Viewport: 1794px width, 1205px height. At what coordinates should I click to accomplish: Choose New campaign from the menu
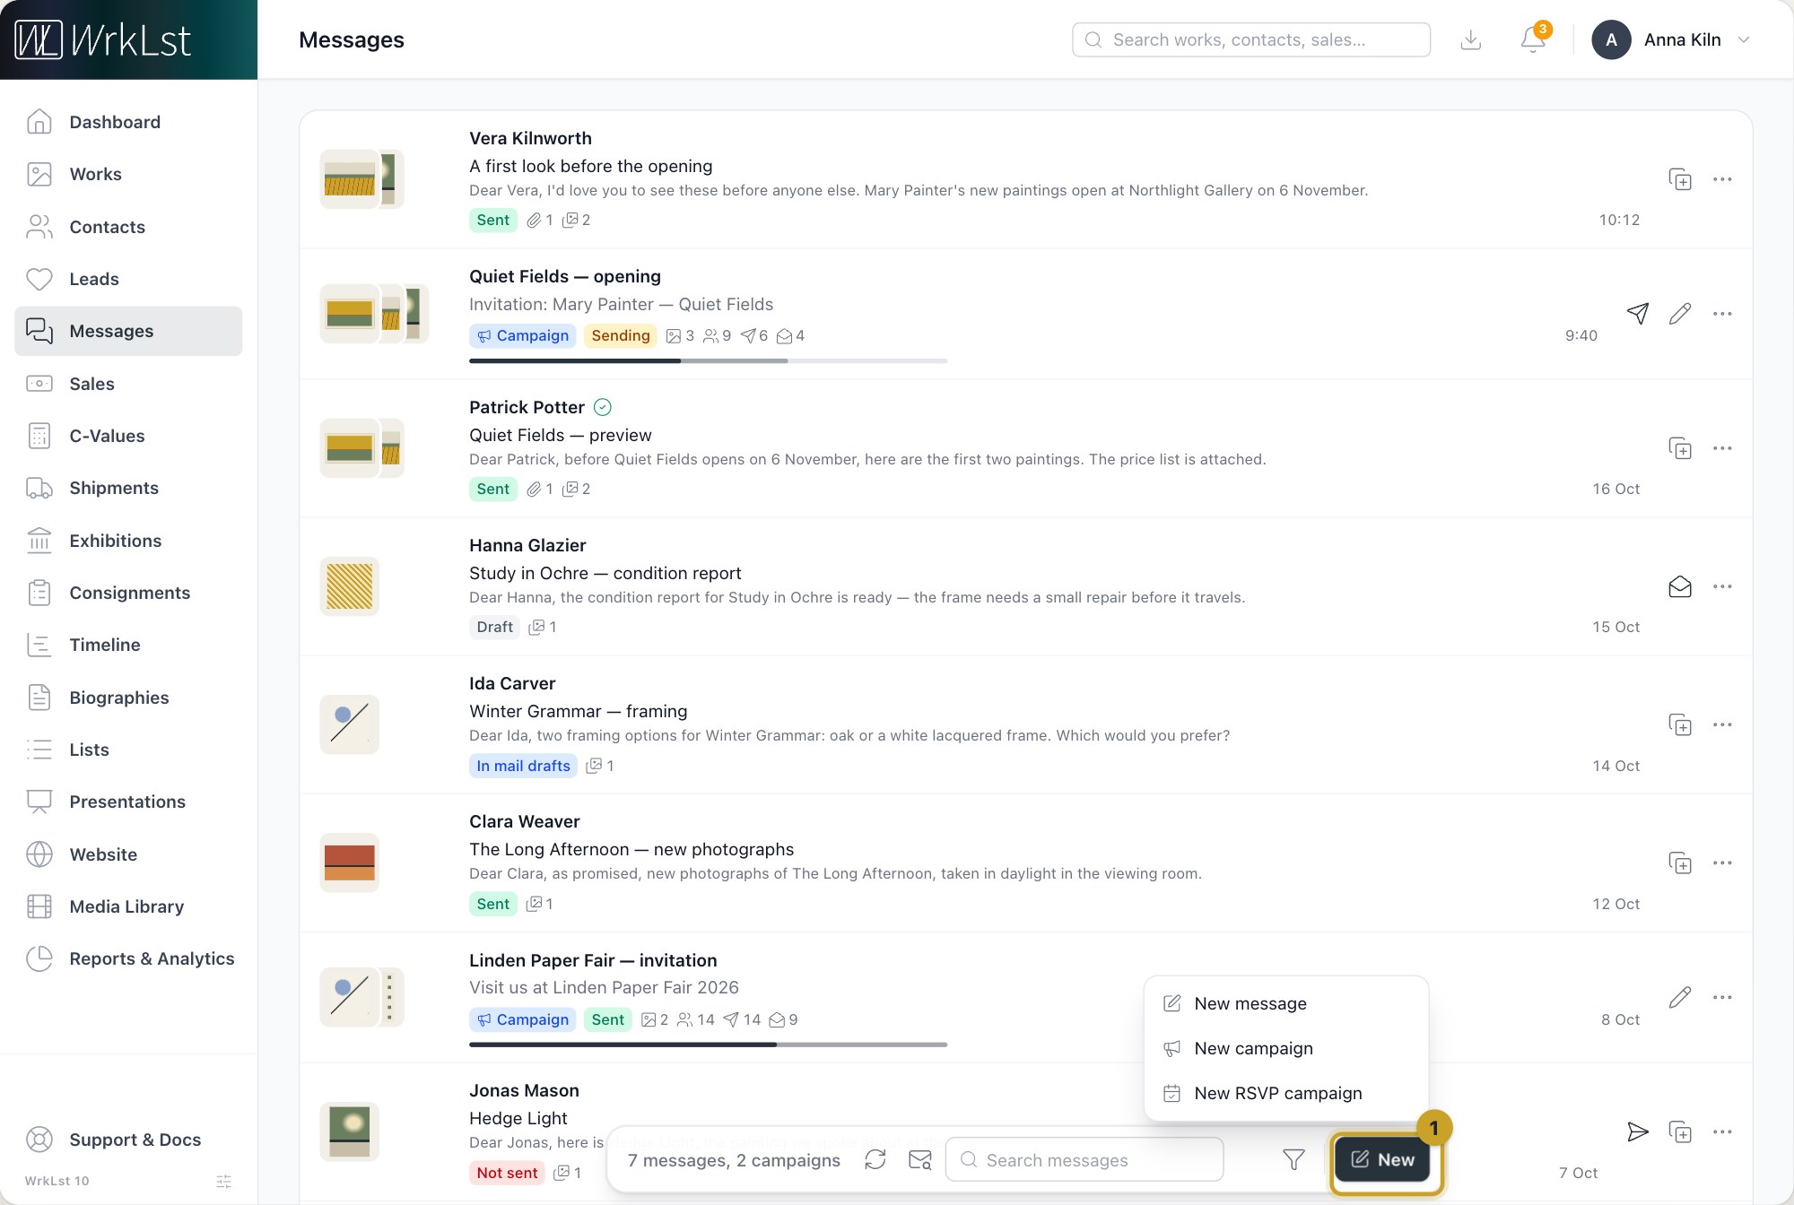click(1286, 1048)
